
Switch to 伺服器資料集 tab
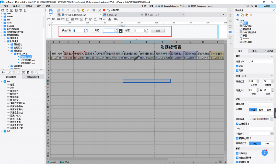(x=33, y=77)
